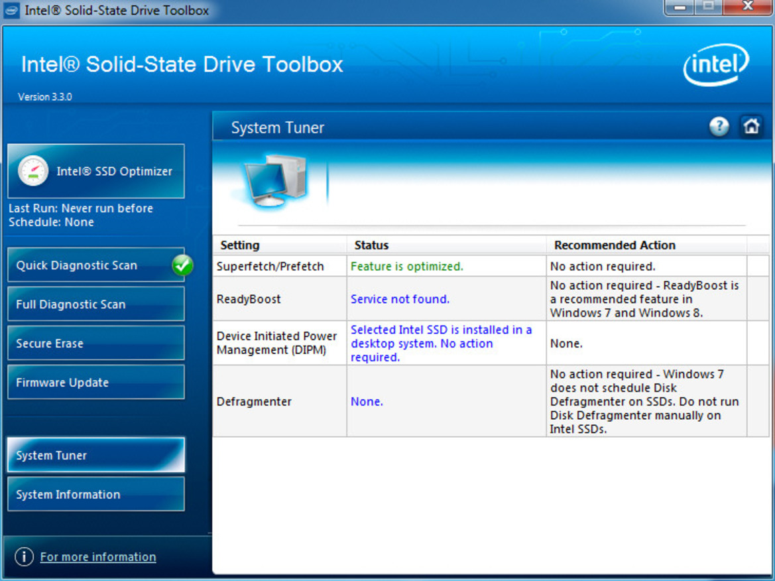775x581 pixels.
Task: Click the Intel app icon in the title bar
Action: [11, 10]
